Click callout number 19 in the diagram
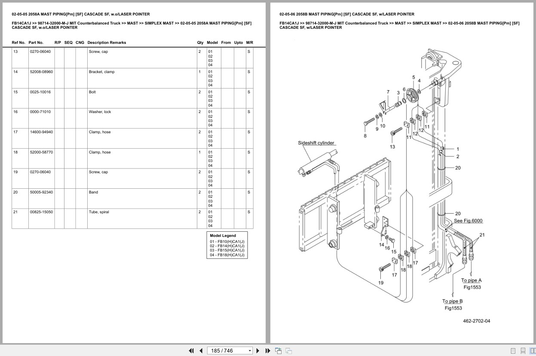 [x=381, y=283]
